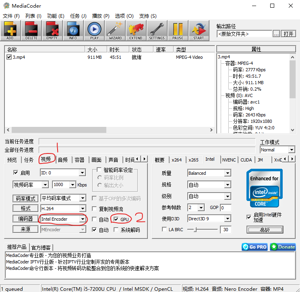This screenshot has width=300, height=292.
Task: Enable 智能码率设定 checkbox
Action: pyautogui.click(x=99, y=170)
